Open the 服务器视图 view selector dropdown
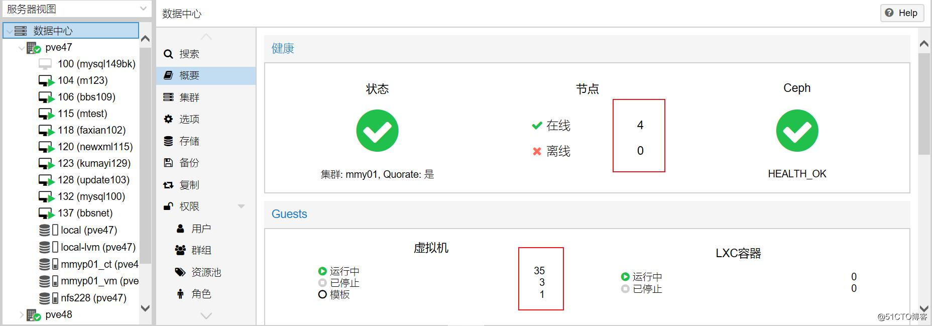932x326 pixels. tap(143, 9)
